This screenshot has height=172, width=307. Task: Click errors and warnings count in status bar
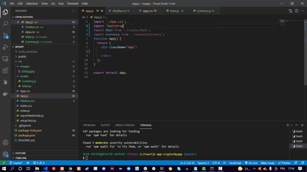tap(39, 163)
